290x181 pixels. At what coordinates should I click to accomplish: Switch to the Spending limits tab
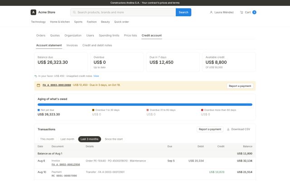tap(109, 35)
